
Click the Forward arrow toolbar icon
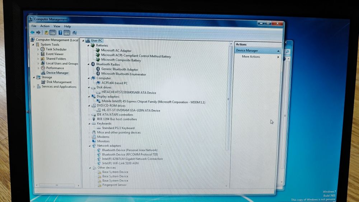click(x=38, y=33)
